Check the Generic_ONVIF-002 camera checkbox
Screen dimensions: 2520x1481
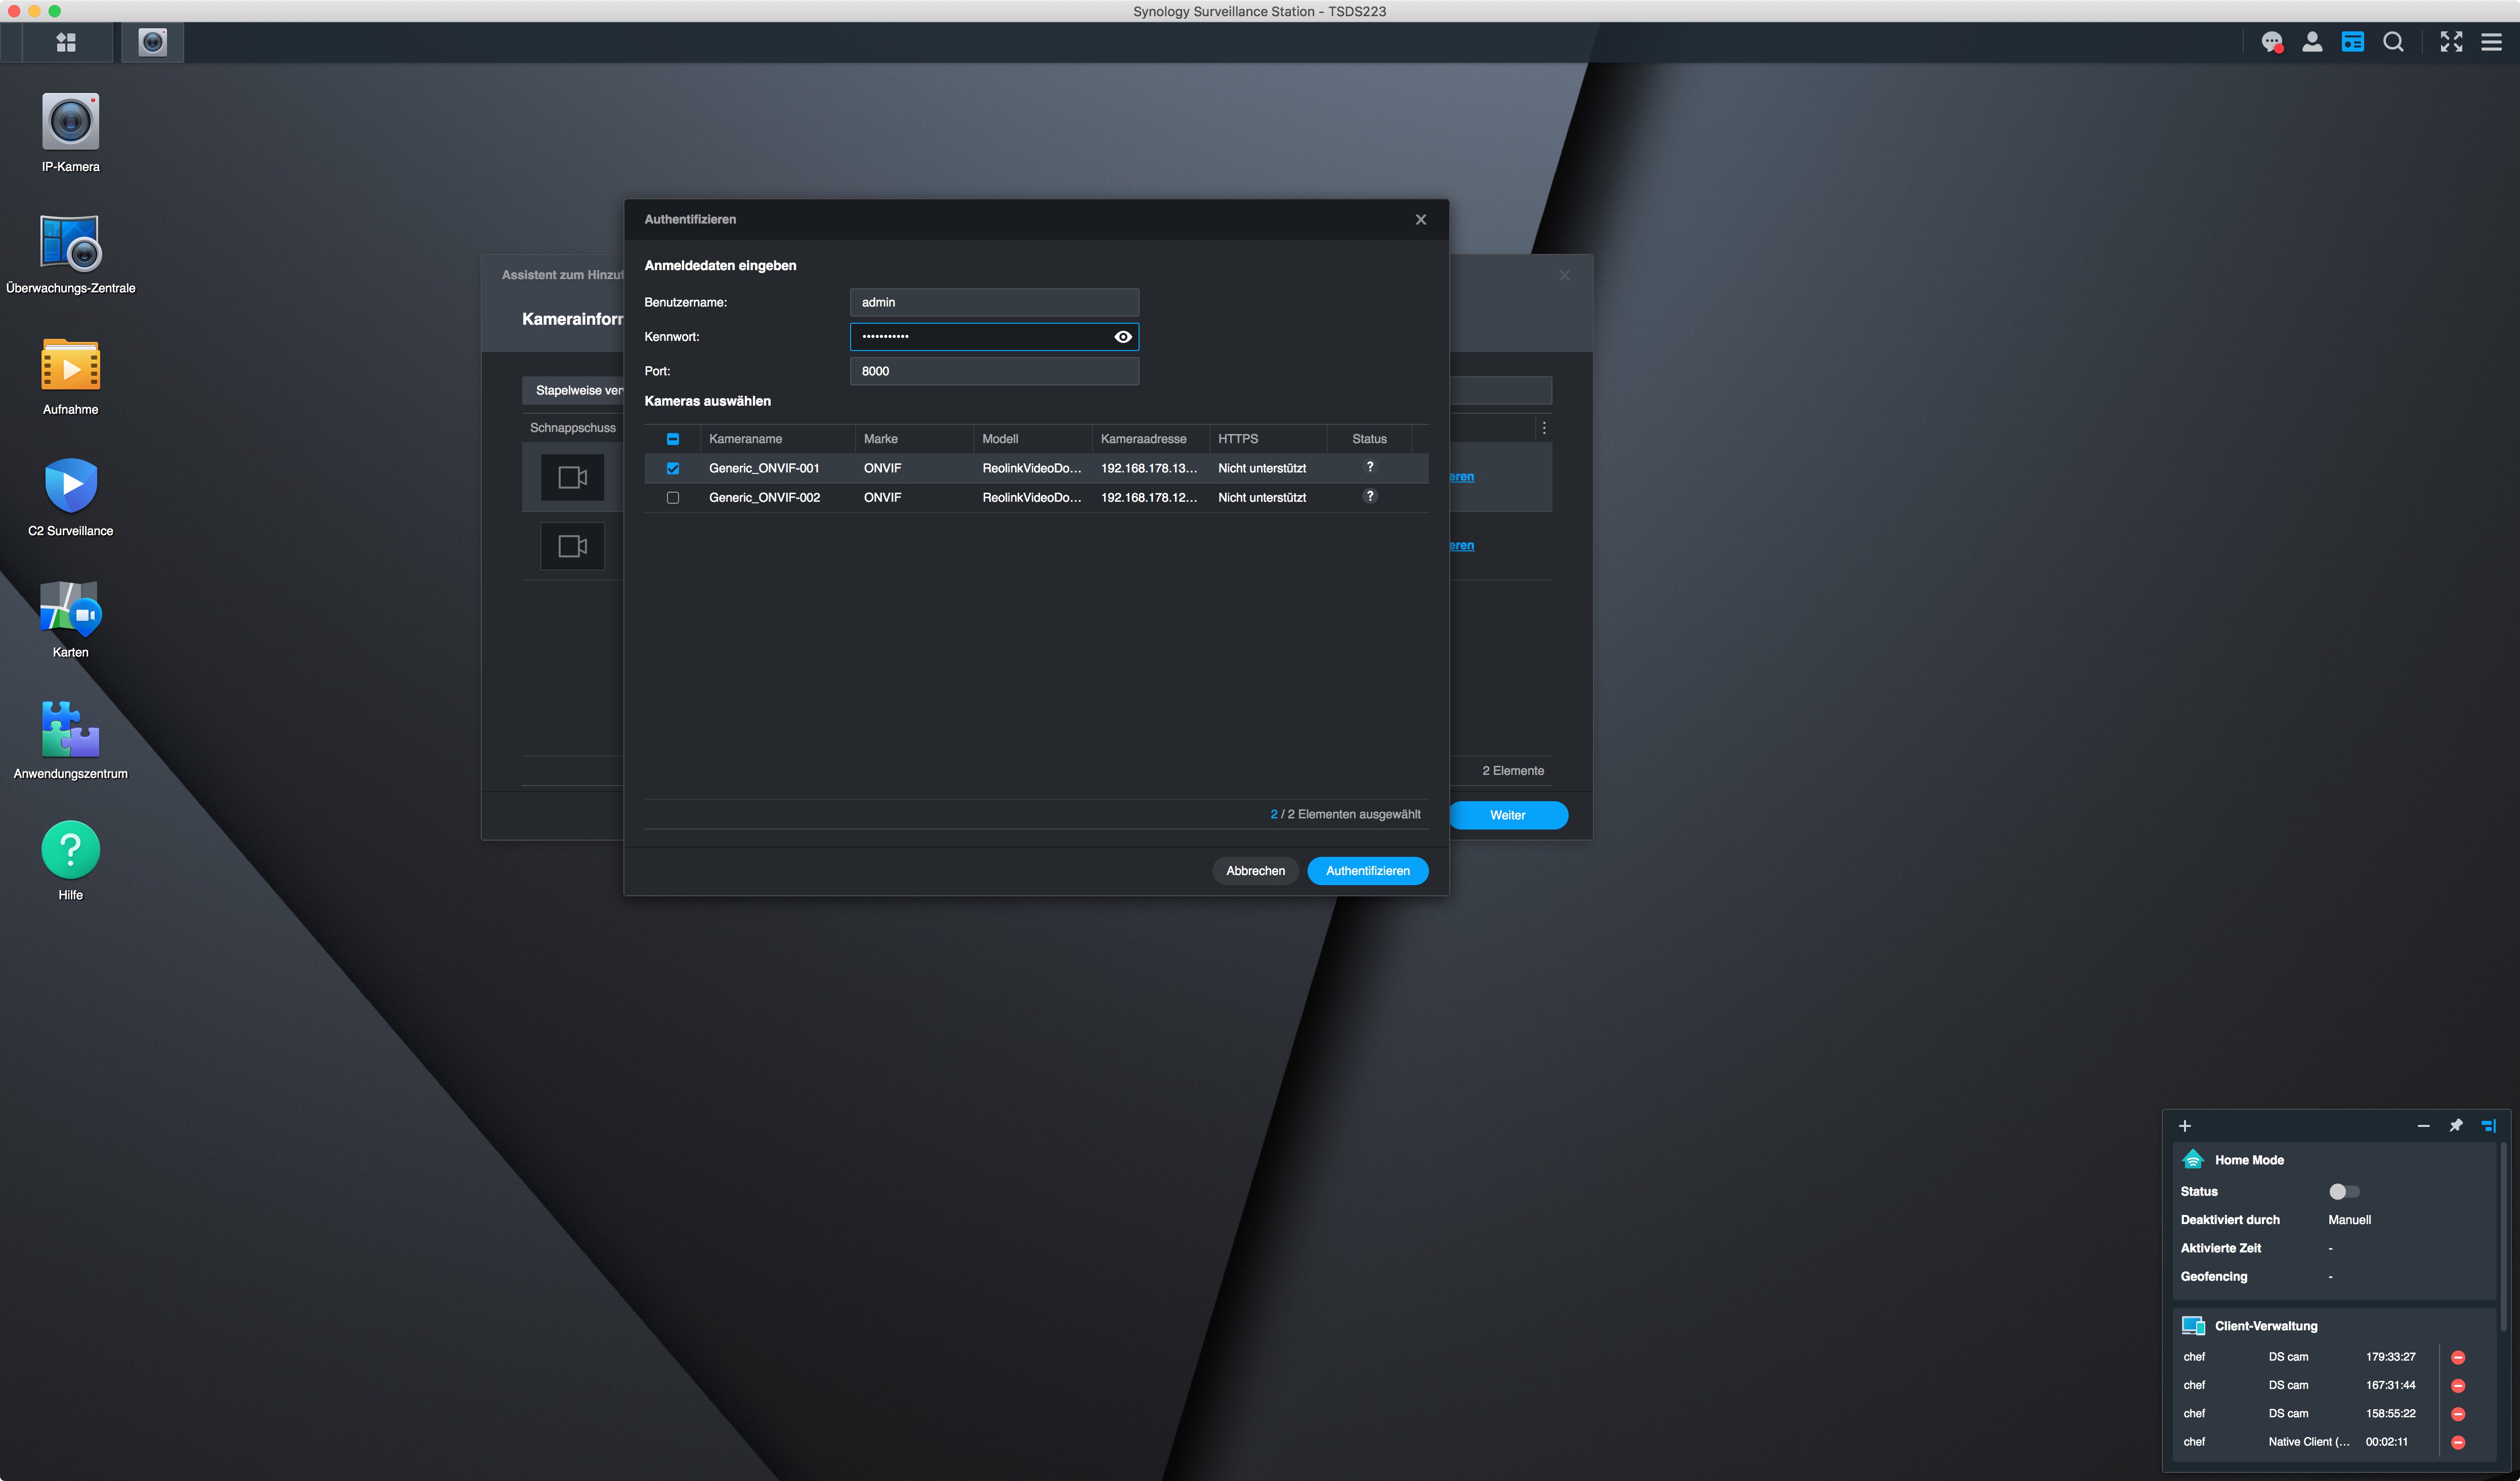click(673, 498)
